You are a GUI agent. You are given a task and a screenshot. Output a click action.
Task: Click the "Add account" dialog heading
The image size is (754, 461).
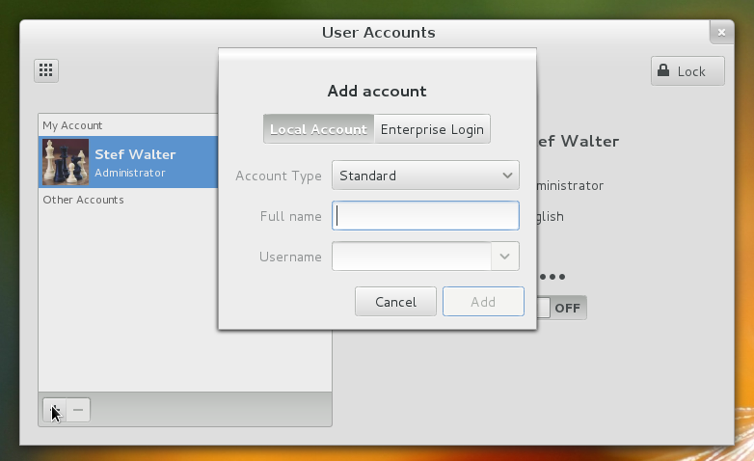coord(377,91)
